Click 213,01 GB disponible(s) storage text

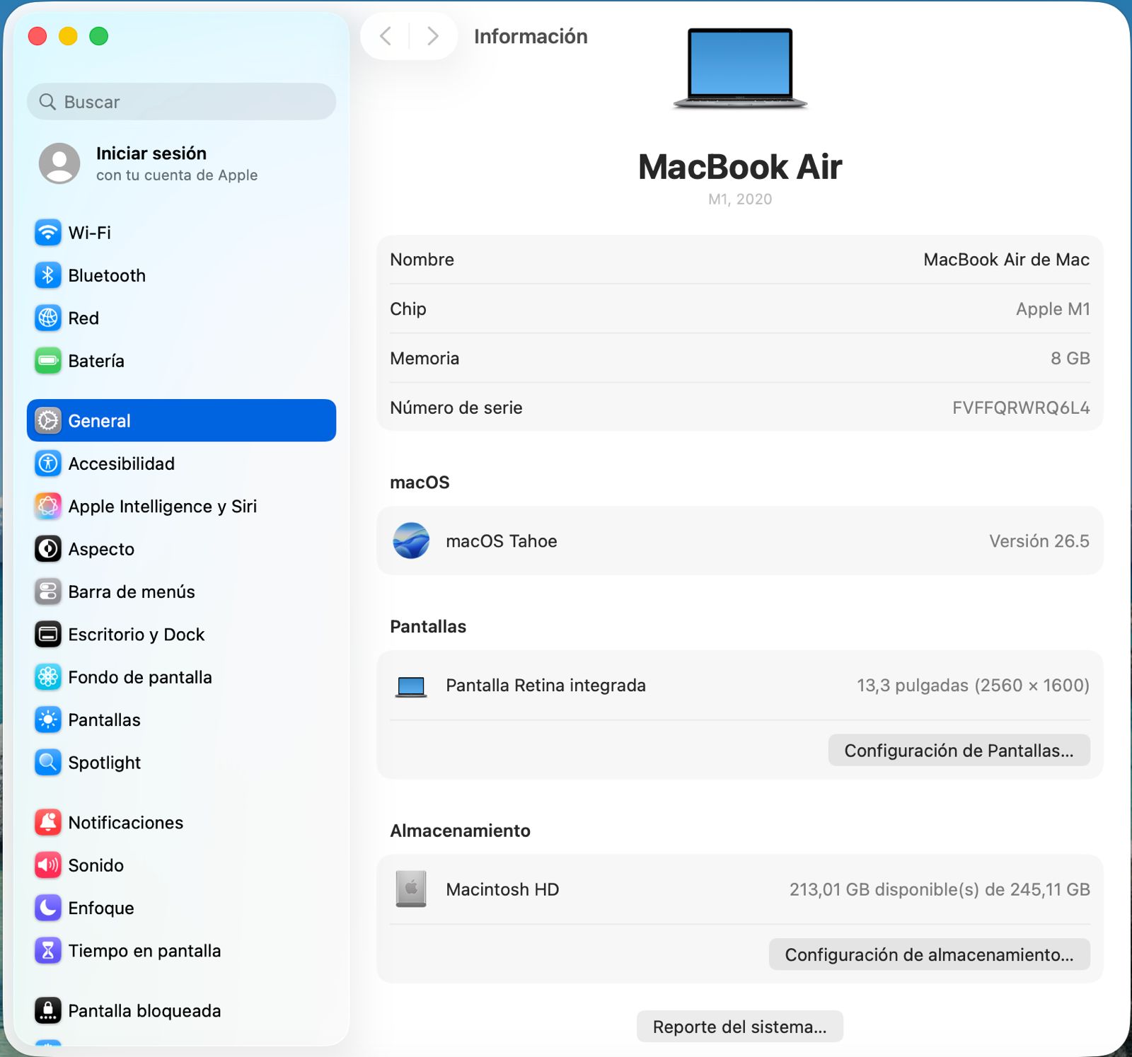[x=940, y=889]
